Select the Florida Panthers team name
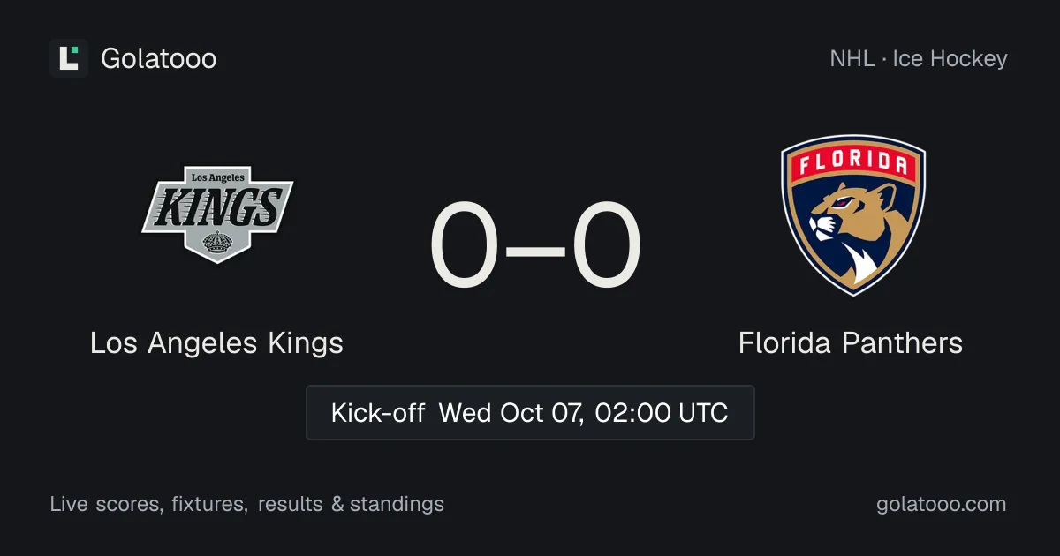1060x556 pixels. 851,342
